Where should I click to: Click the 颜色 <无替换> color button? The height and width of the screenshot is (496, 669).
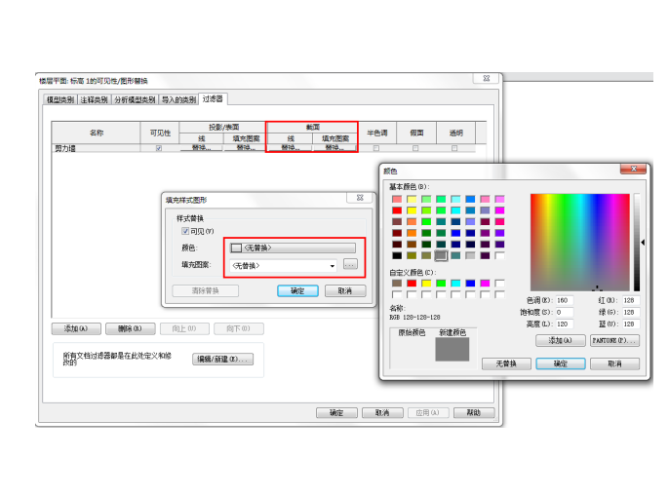[293, 248]
